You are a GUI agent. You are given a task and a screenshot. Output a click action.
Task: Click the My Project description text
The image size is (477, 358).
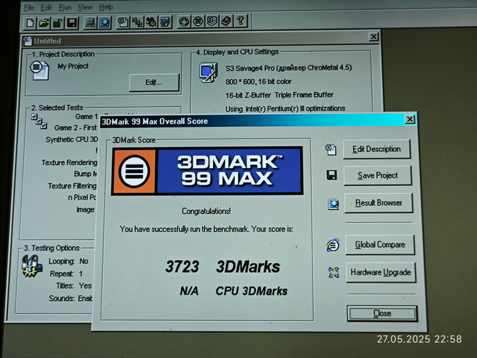[73, 66]
